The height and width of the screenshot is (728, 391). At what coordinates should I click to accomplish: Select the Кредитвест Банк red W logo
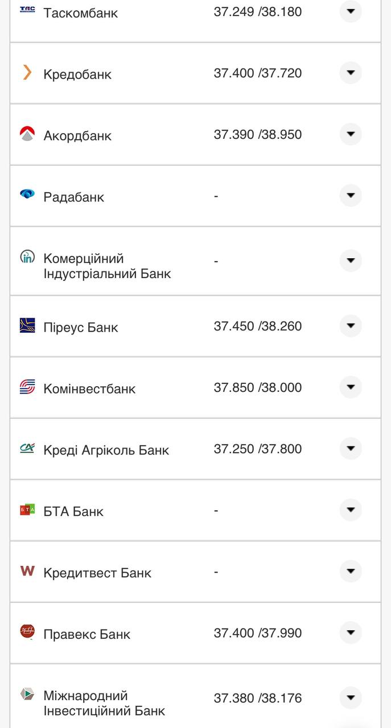click(x=27, y=572)
